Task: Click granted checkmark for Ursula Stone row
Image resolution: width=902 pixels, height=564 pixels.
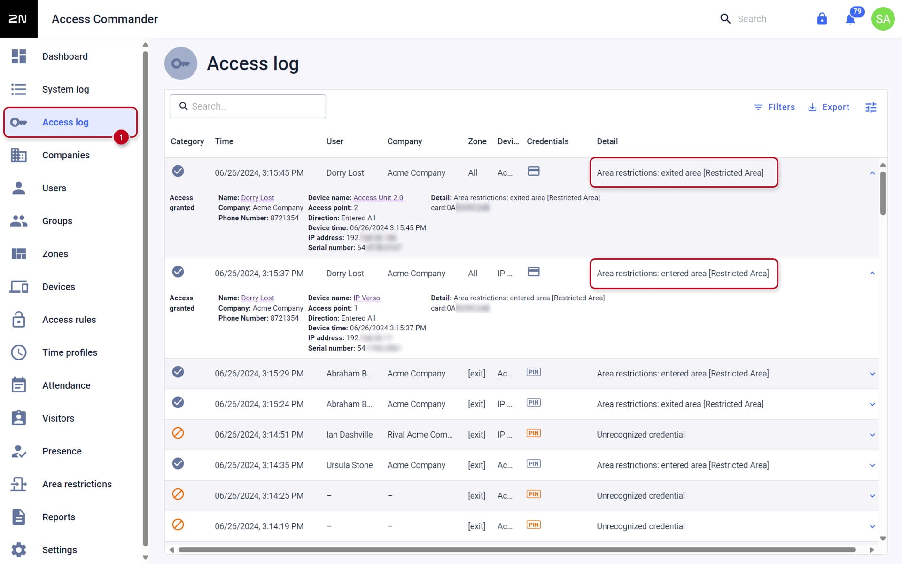Action: click(178, 464)
